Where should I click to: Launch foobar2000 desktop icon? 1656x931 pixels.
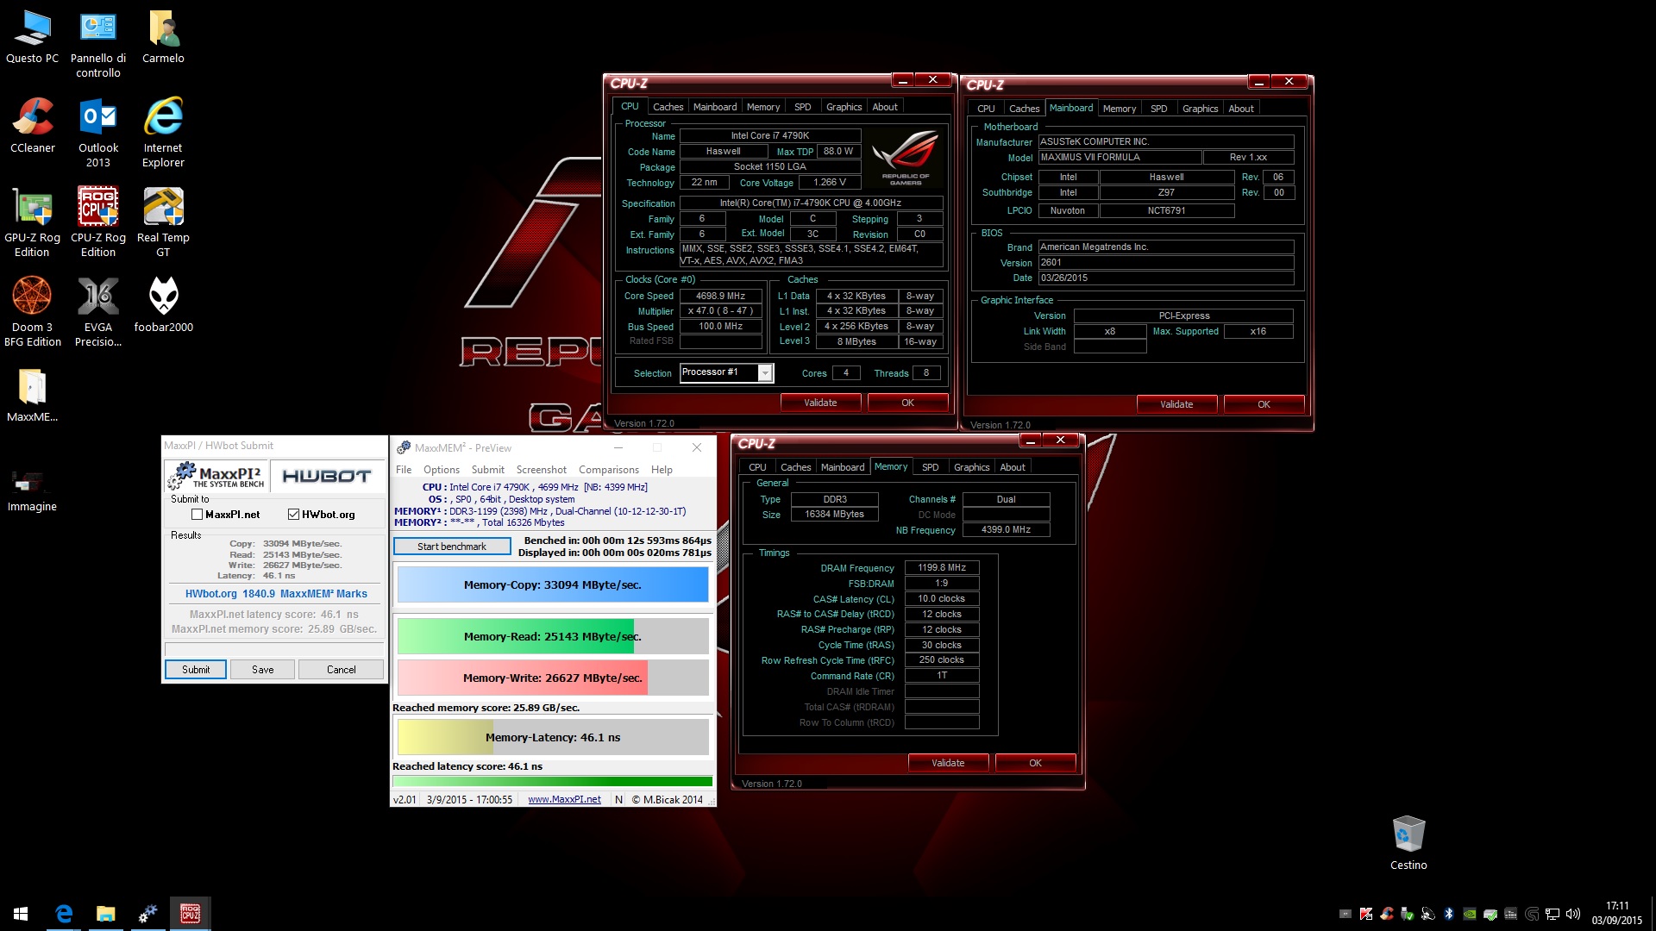(x=163, y=306)
